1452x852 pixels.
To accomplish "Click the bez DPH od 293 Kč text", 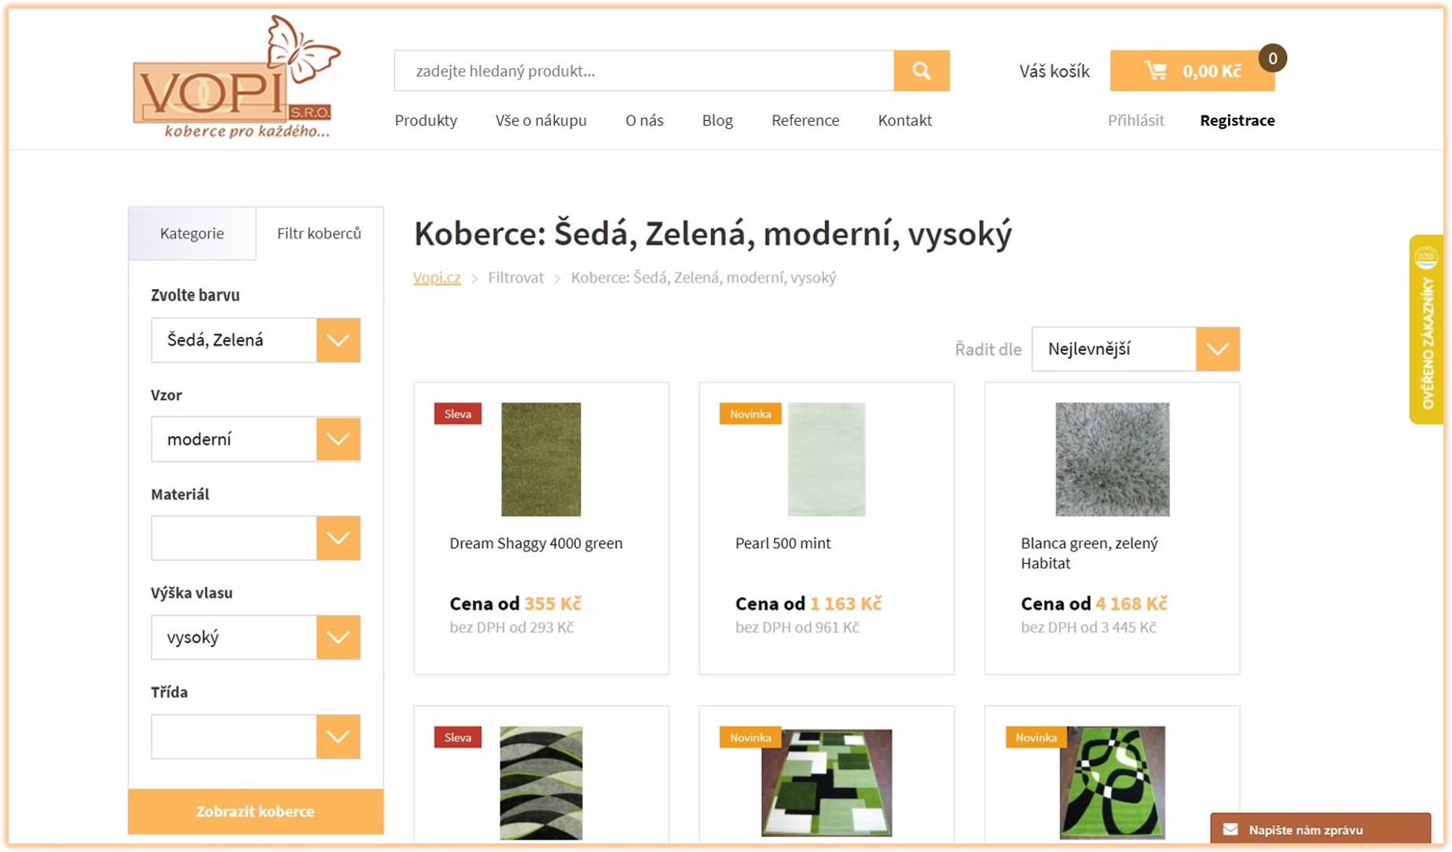I will tap(511, 627).
